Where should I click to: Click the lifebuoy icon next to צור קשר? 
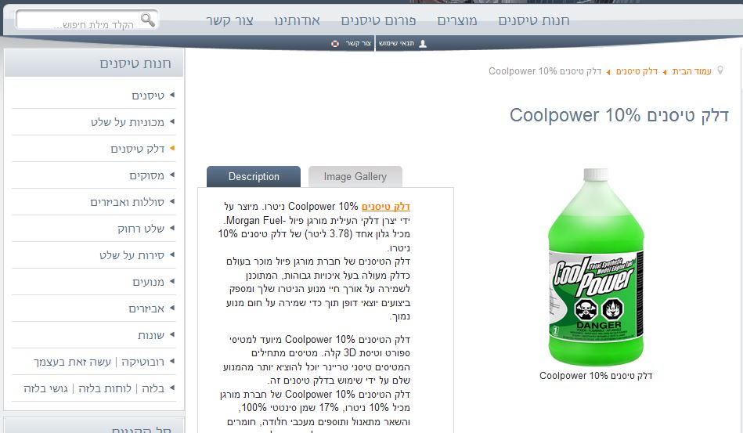coord(335,44)
